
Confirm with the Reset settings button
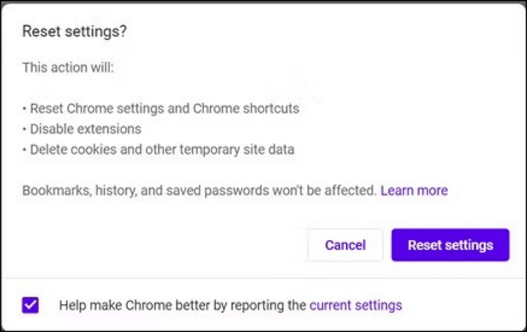[x=450, y=245]
